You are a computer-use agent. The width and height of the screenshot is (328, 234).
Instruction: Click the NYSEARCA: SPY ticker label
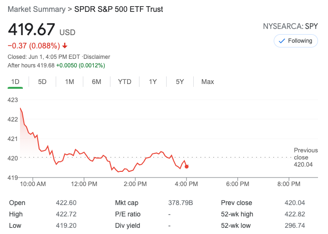pos(290,27)
